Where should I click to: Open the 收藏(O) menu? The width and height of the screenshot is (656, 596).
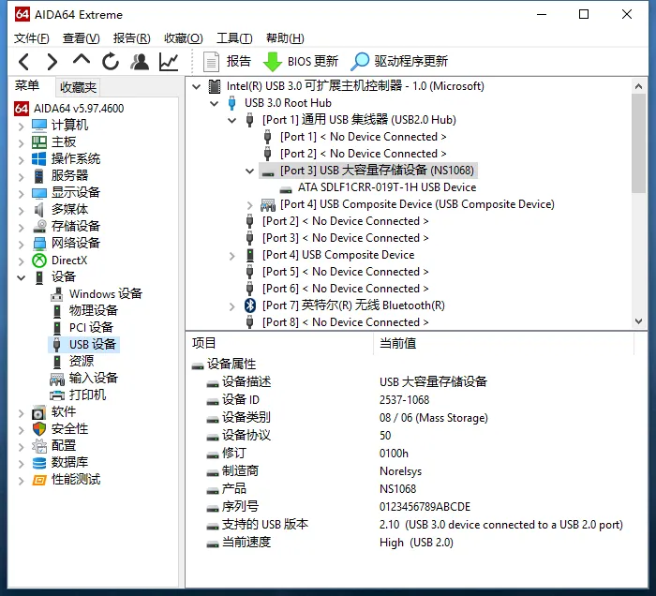[184, 38]
